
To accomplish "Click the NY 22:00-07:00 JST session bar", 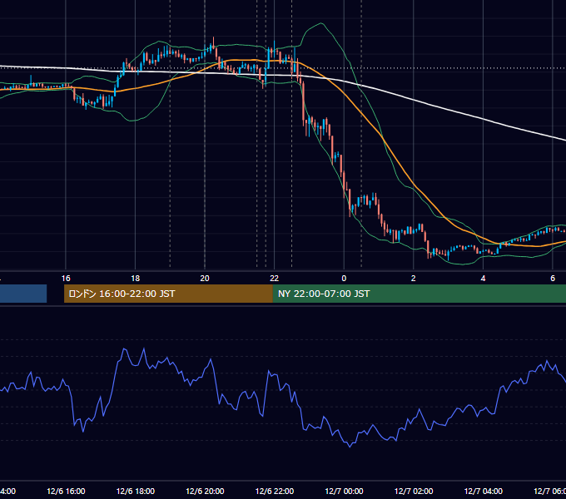I will pos(419,294).
